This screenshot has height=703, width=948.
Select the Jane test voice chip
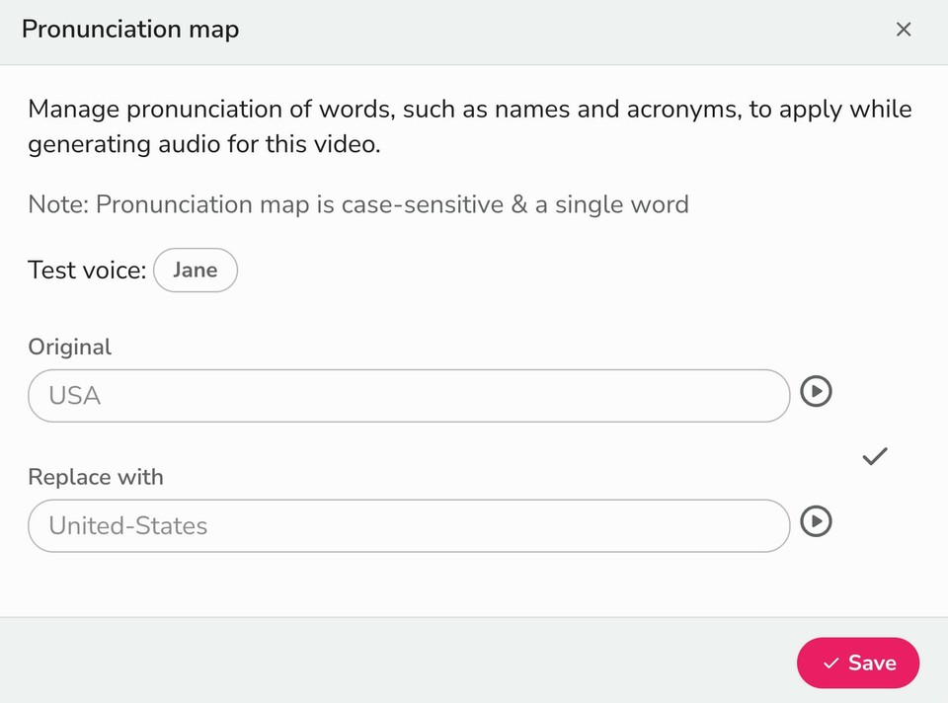(196, 271)
